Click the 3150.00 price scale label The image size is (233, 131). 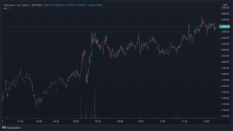[225, 92]
